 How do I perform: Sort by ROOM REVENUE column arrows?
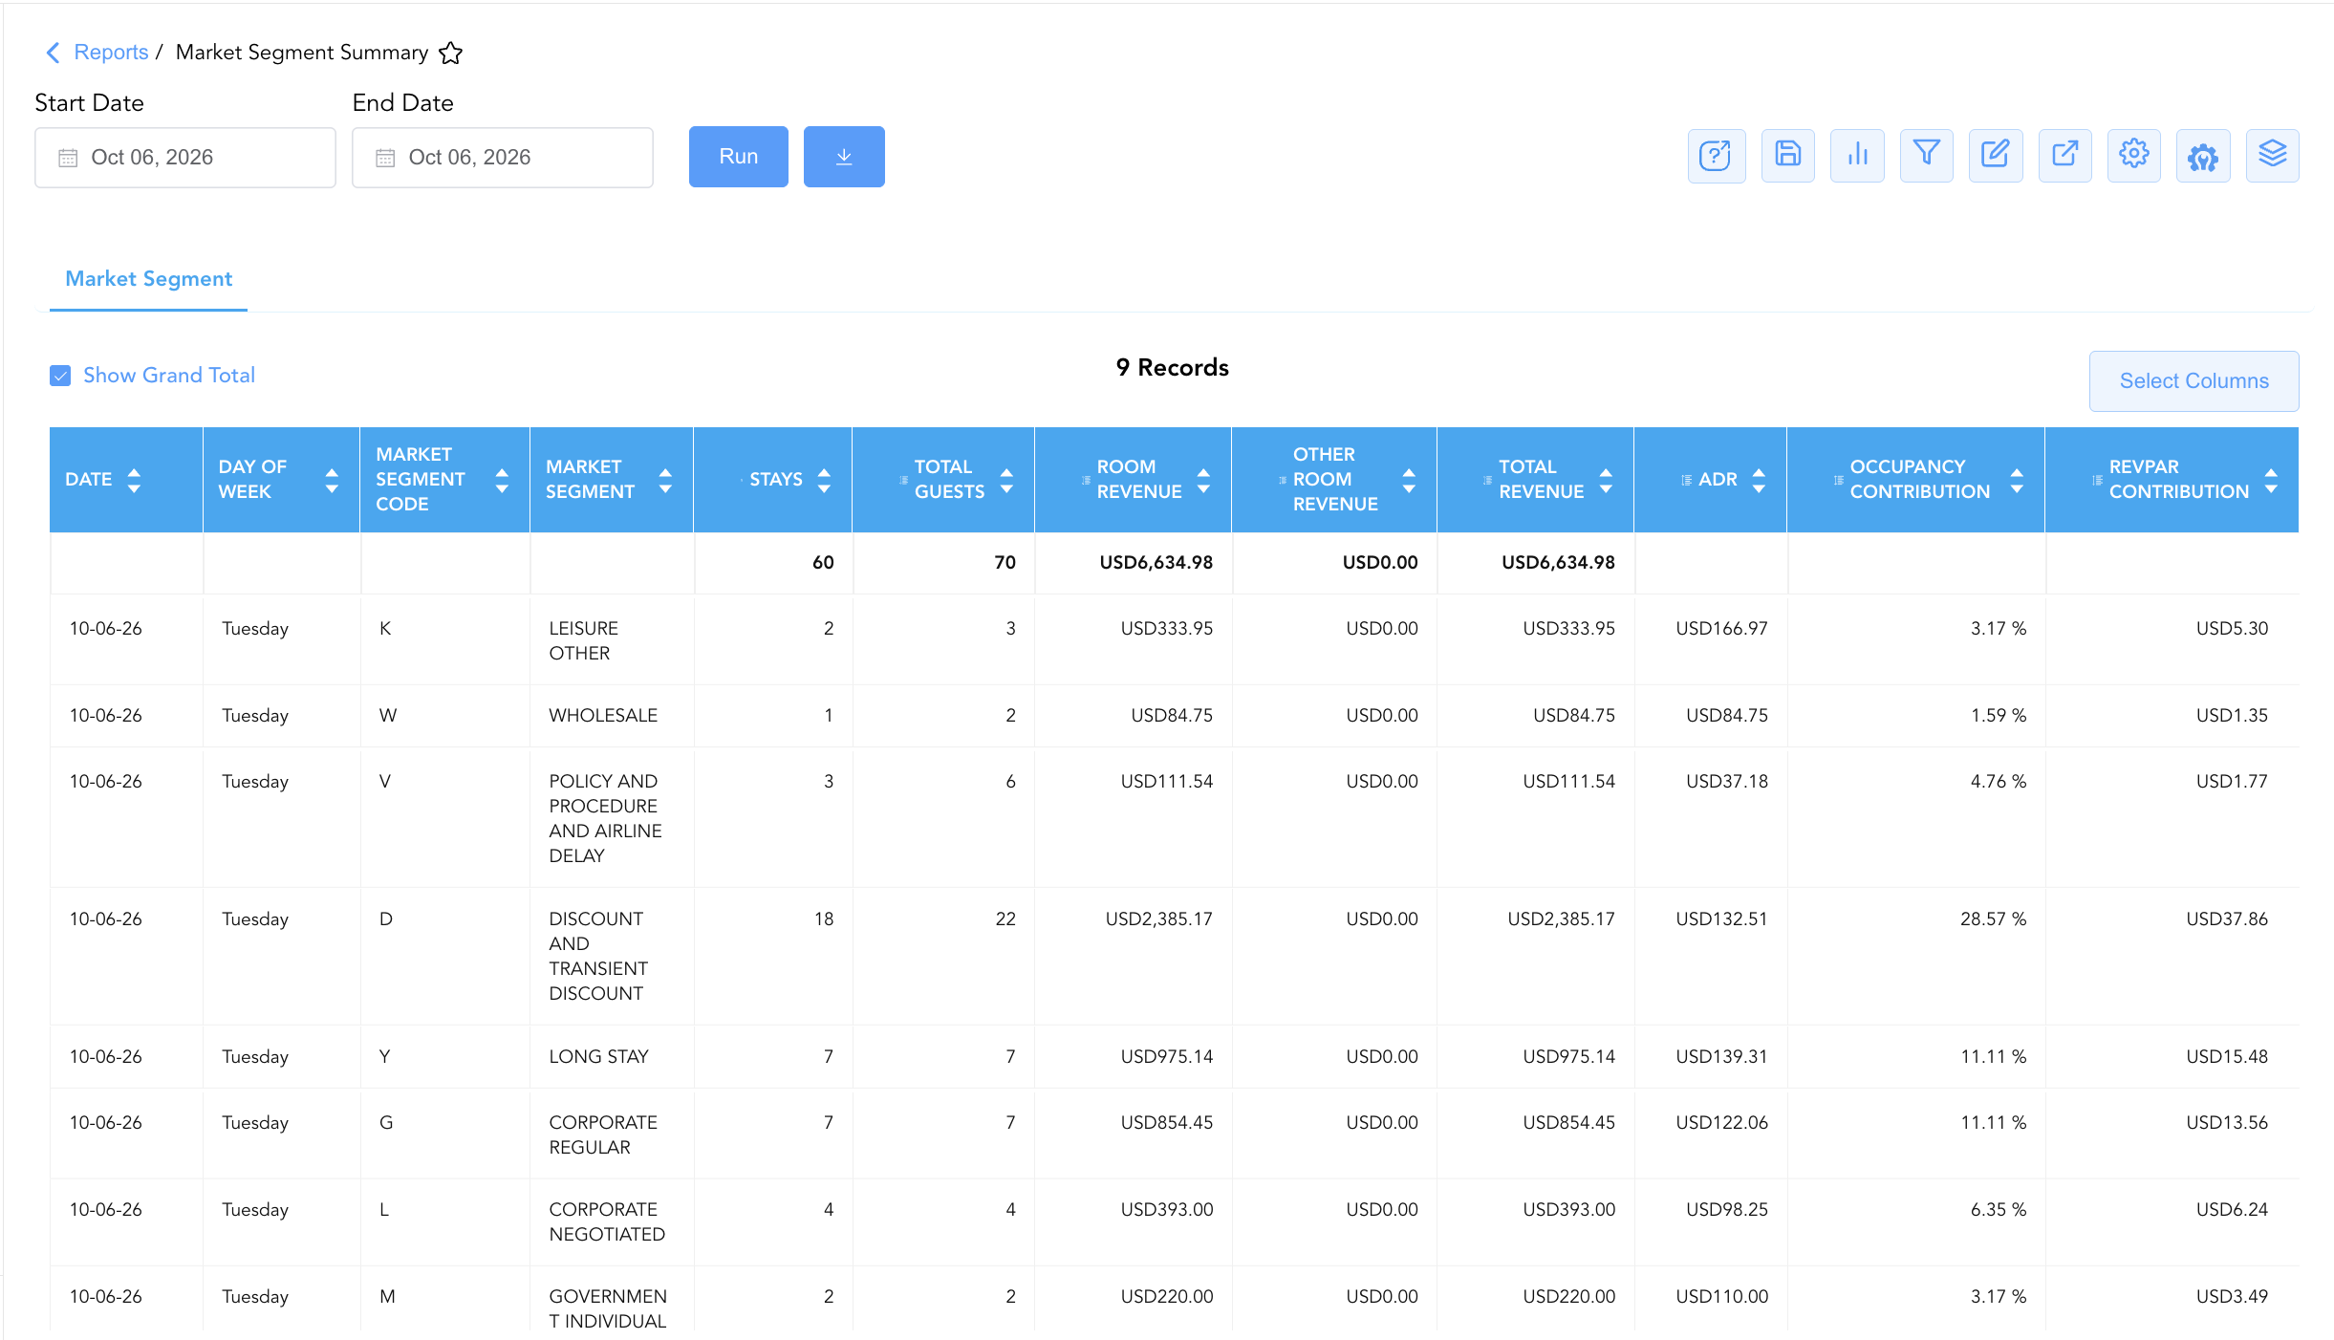click(1203, 480)
